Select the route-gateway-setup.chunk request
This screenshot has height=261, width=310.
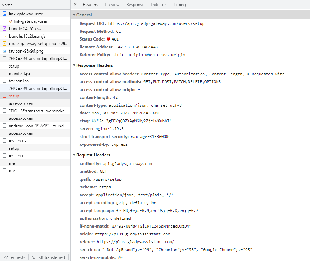(35, 44)
